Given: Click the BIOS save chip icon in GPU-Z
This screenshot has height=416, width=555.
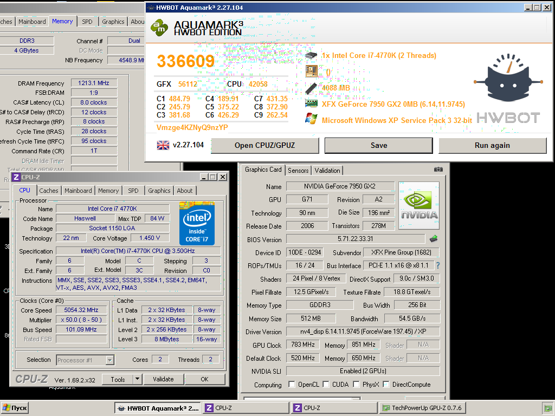Looking at the screenshot, I should tap(434, 239).
